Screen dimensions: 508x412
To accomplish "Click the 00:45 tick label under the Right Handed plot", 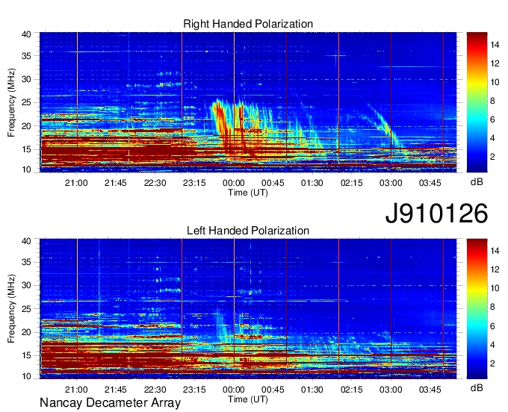I will point(273,183).
